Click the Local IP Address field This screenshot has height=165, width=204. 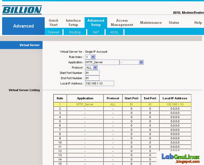(99, 83)
